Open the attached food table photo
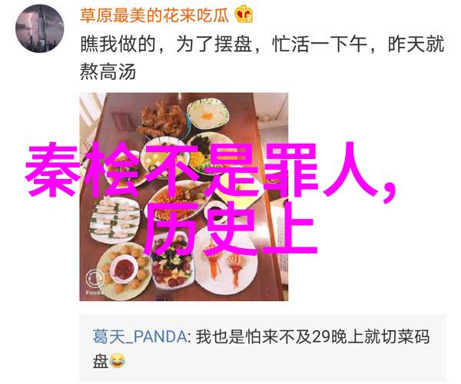The width and height of the screenshot is (461, 384). [x=184, y=197]
